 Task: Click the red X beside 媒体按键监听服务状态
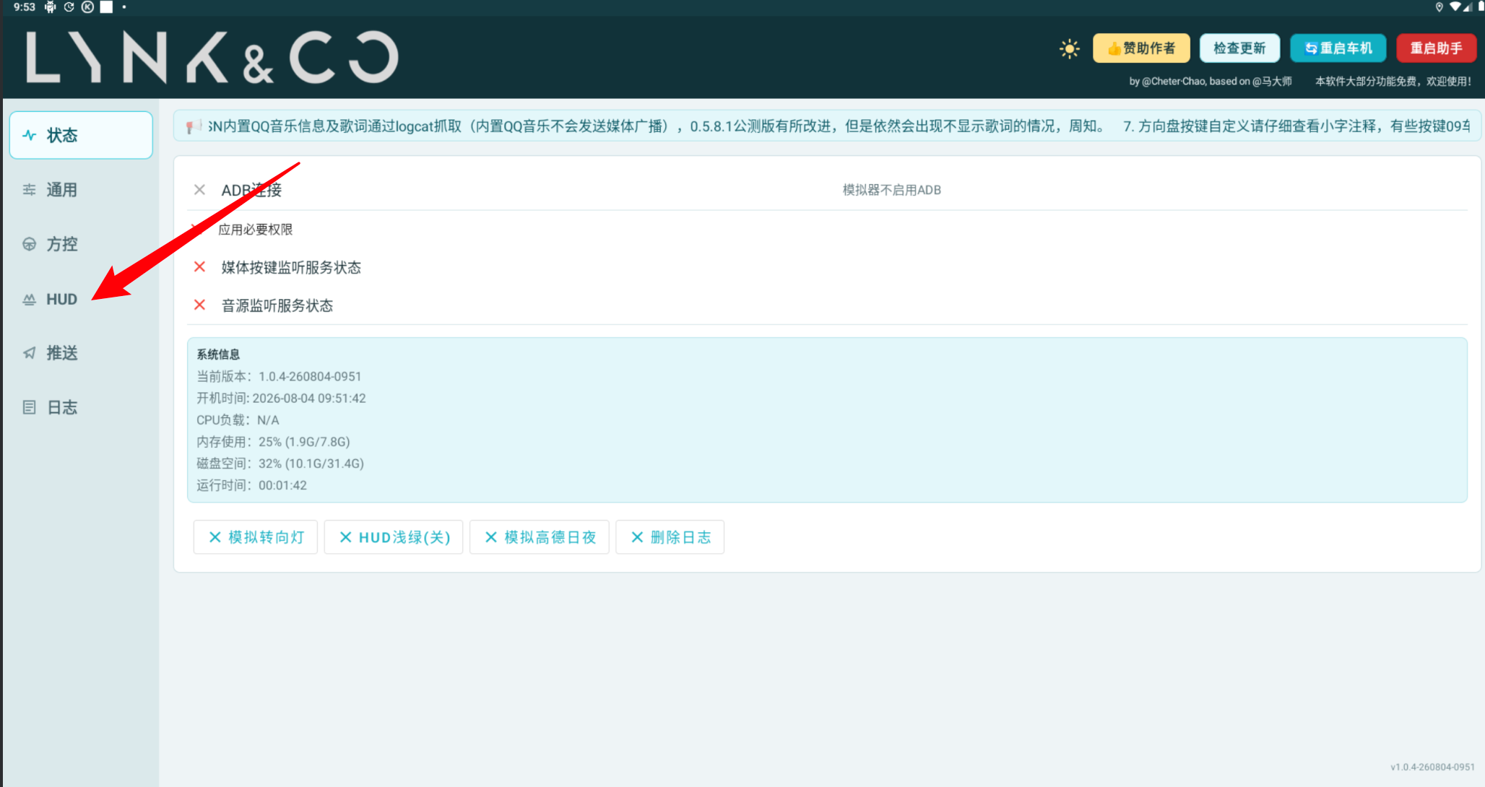pyautogui.click(x=200, y=267)
